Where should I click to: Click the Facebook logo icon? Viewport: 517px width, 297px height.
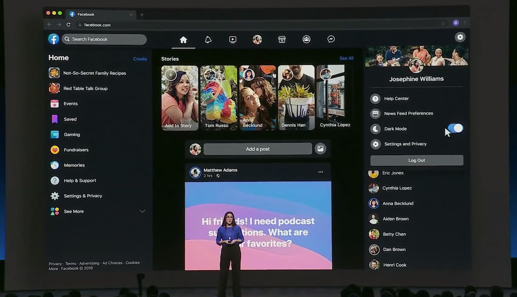pyautogui.click(x=54, y=39)
